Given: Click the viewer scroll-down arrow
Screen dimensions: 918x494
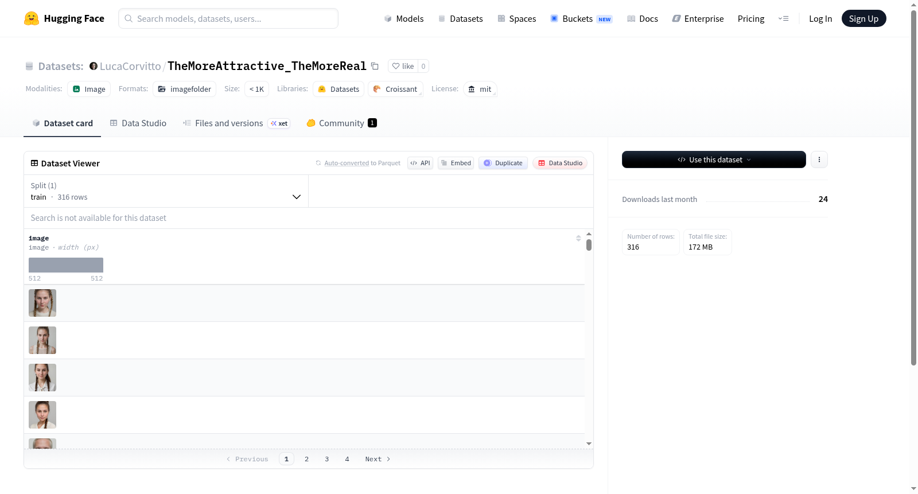Looking at the screenshot, I should coord(589,444).
